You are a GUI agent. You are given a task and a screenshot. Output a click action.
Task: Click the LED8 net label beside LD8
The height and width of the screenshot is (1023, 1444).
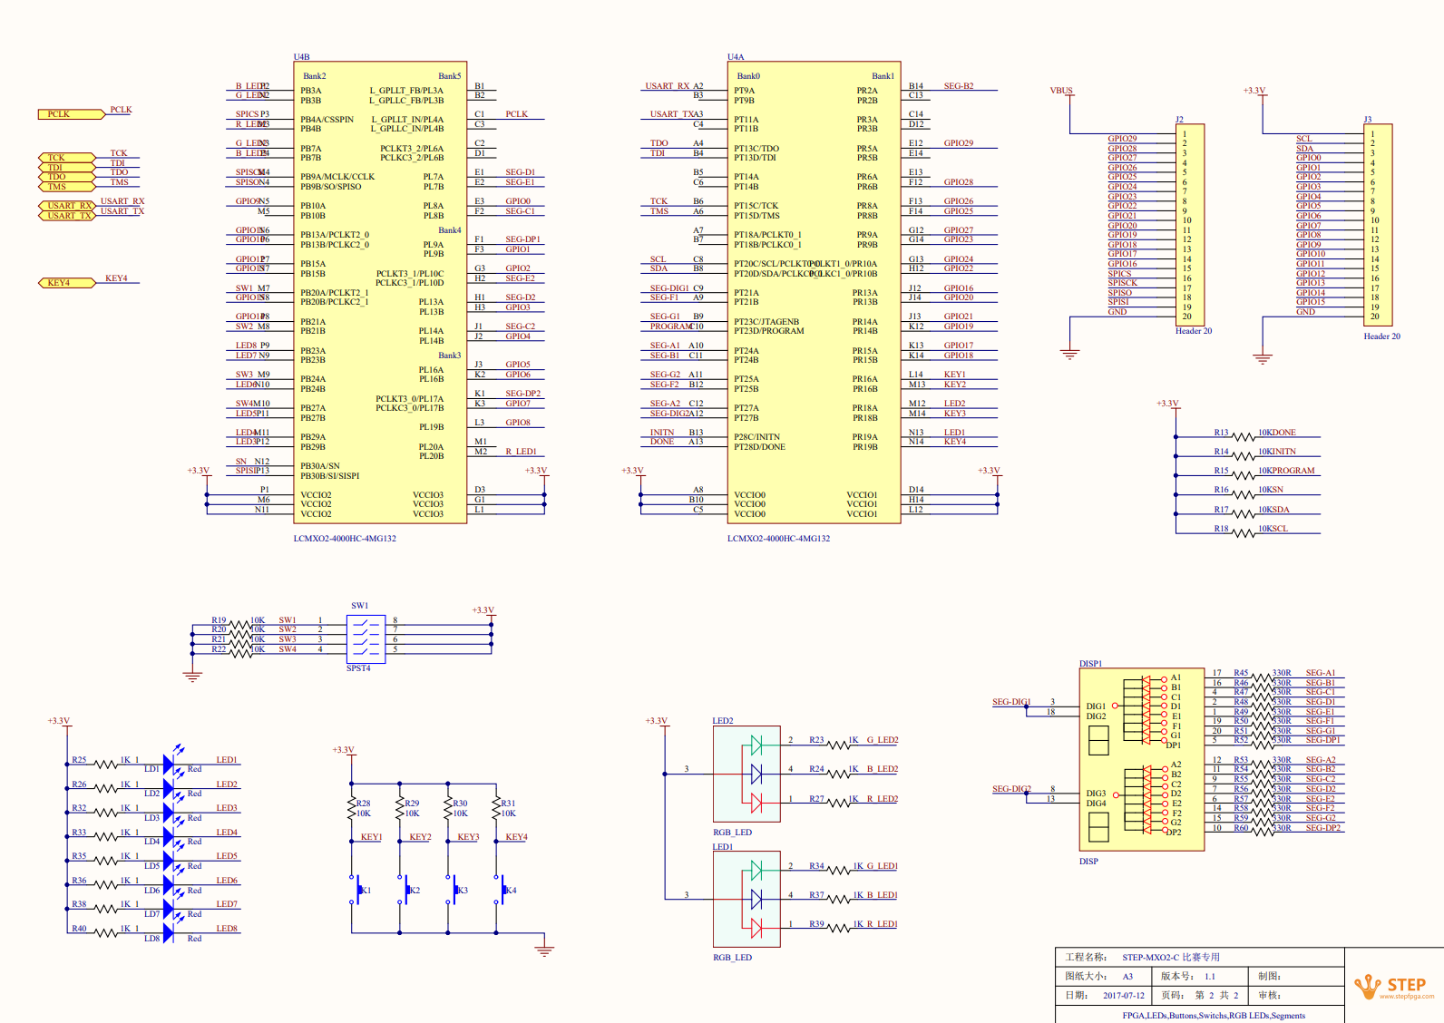[x=227, y=929]
